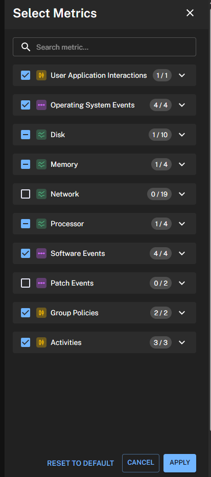211x477 pixels.
Task: Click the yellow User Application Interactions category icon
Action: click(x=41, y=75)
